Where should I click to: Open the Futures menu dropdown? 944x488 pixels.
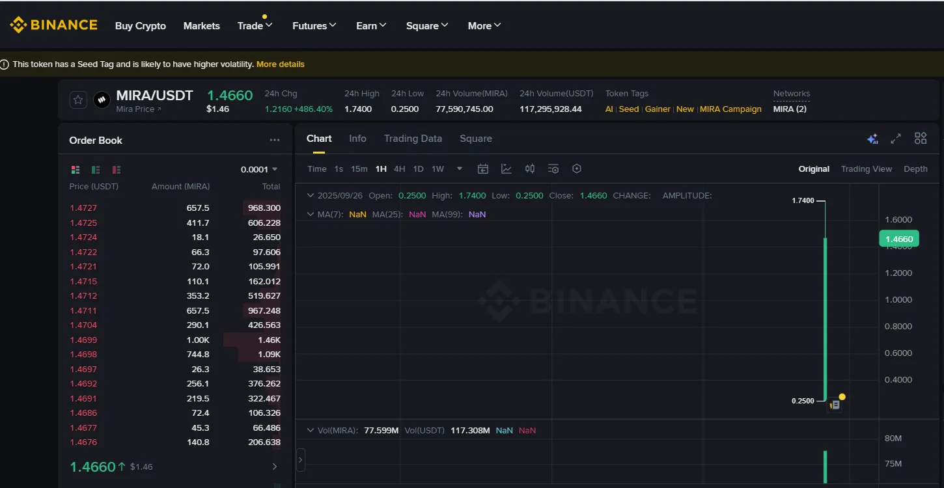pos(314,26)
